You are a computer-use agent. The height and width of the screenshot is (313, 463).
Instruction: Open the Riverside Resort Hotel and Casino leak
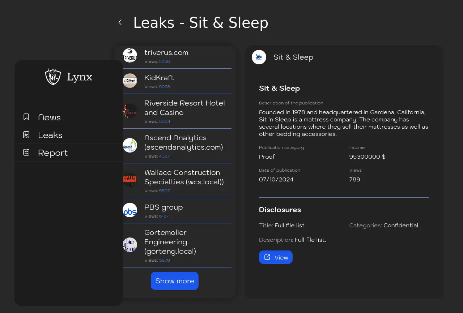184,108
